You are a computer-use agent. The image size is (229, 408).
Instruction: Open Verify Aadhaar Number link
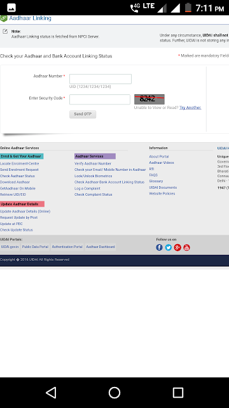(93, 164)
